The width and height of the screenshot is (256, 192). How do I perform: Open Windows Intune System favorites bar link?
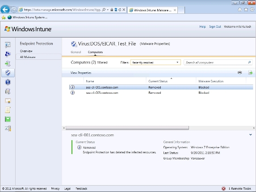[x=27, y=17]
